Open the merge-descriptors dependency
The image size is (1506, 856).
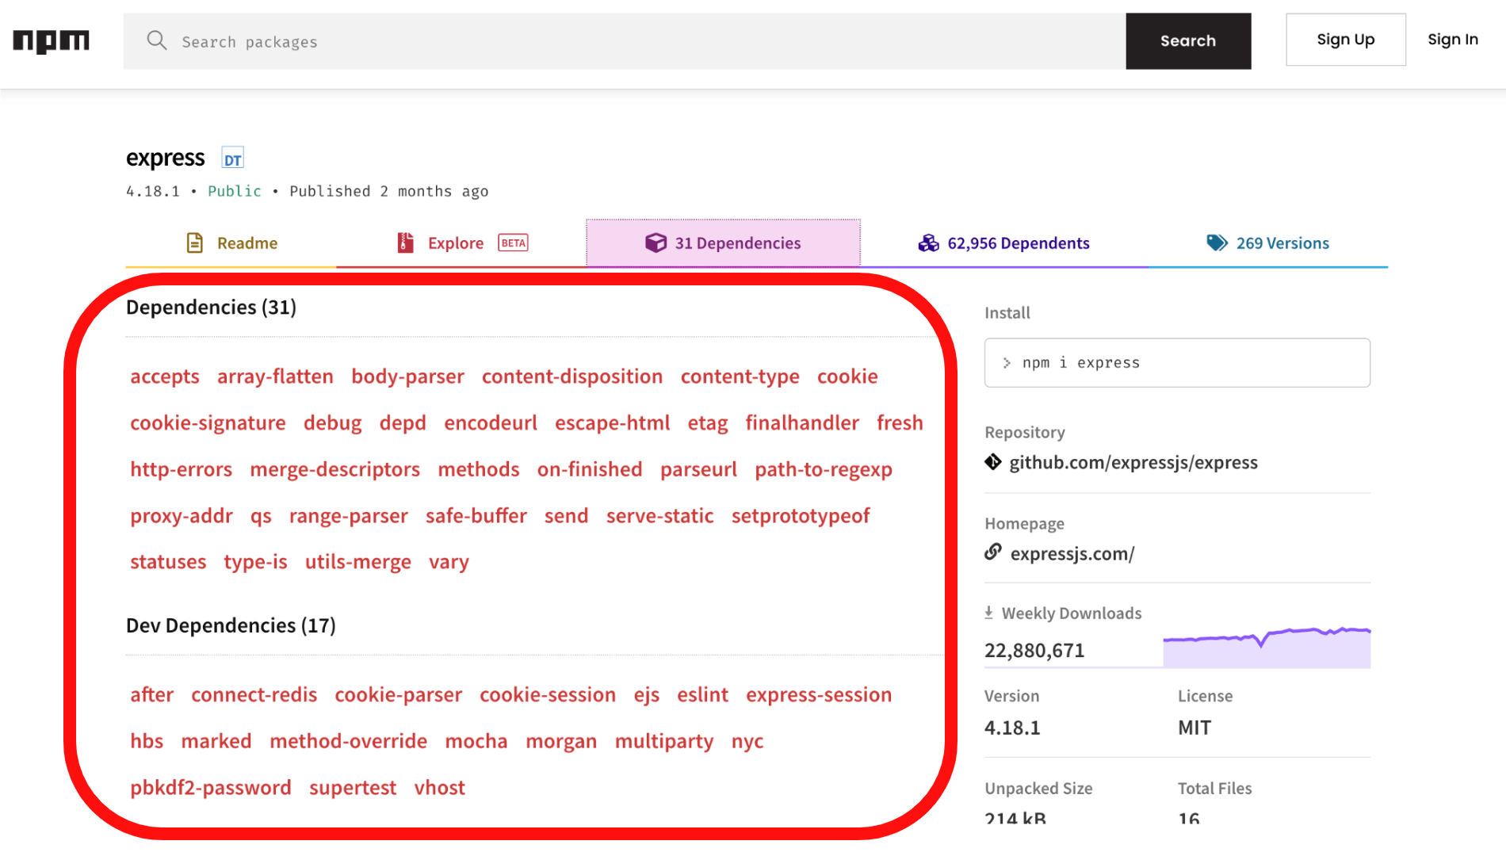335,469
